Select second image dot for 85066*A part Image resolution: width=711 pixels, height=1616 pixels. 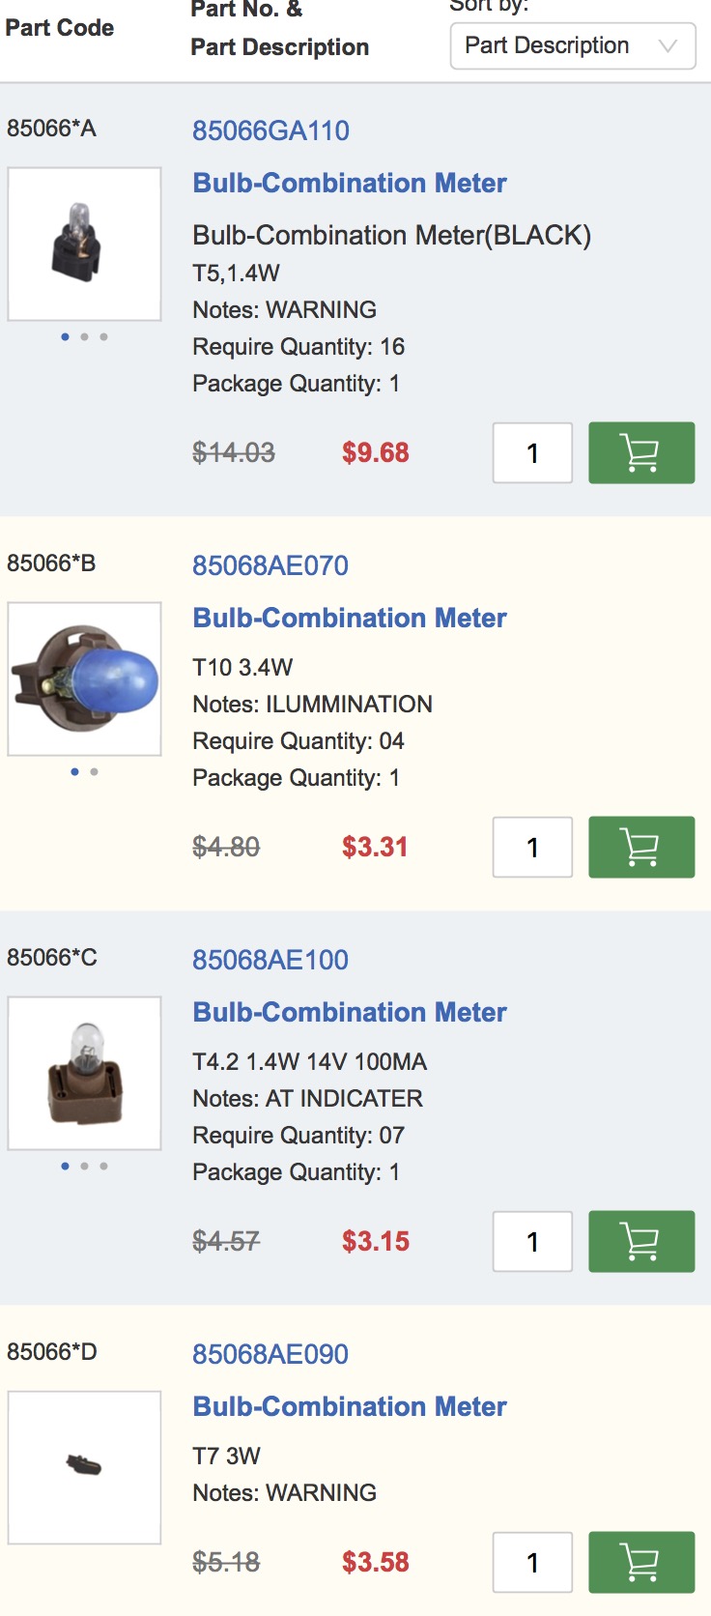(84, 336)
